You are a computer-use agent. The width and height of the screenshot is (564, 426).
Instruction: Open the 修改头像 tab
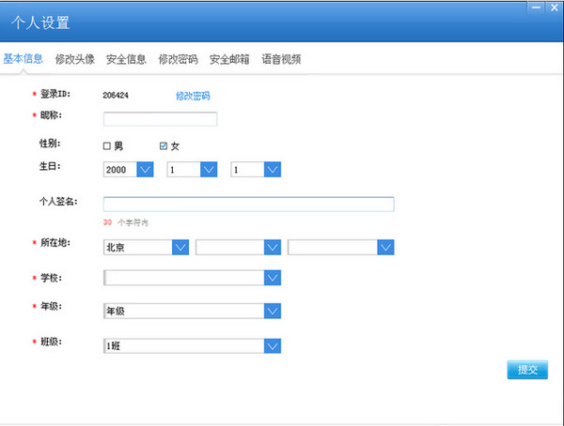[x=75, y=58]
